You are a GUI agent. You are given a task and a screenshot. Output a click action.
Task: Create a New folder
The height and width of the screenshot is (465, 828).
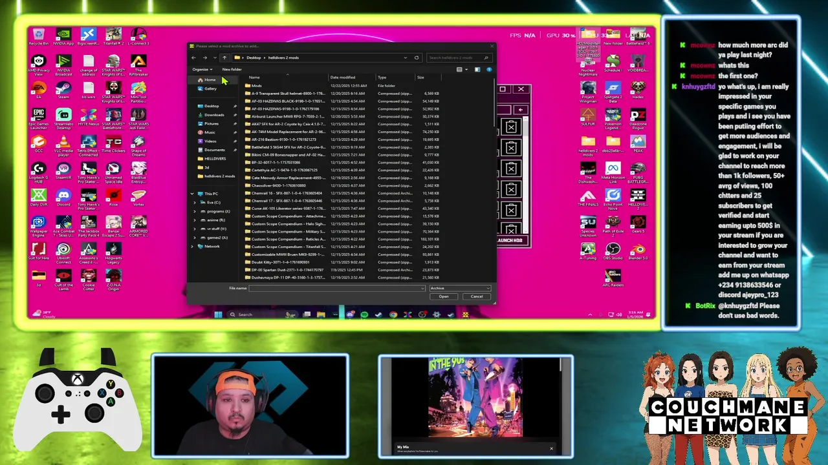pos(232,69)
